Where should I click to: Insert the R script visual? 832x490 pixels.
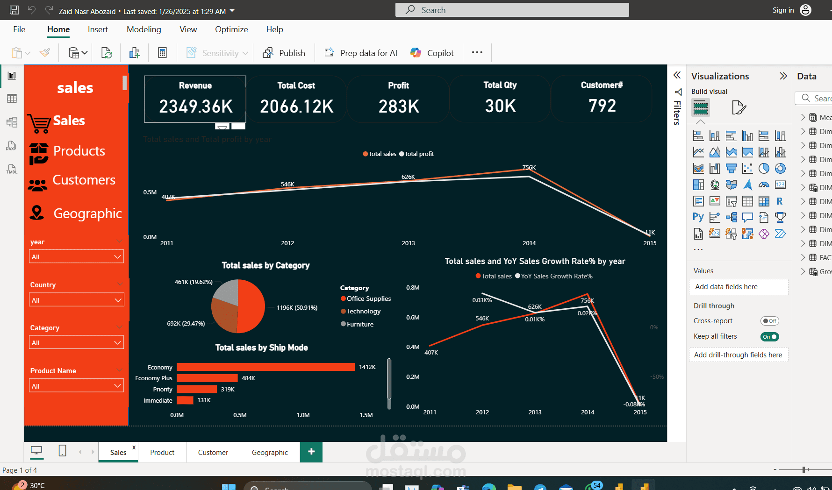pyautogui.click(x=780, y=201)
